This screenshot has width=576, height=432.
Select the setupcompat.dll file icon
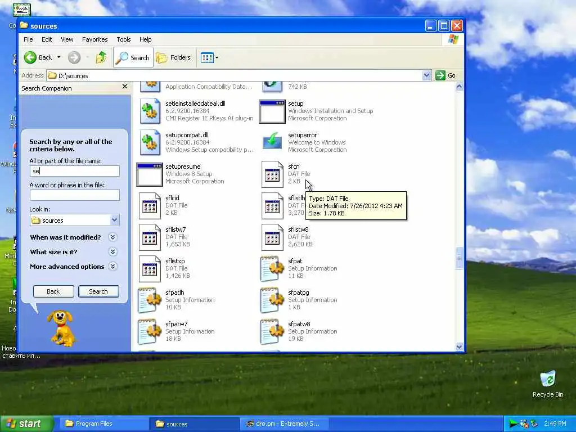tap(150, 142)
